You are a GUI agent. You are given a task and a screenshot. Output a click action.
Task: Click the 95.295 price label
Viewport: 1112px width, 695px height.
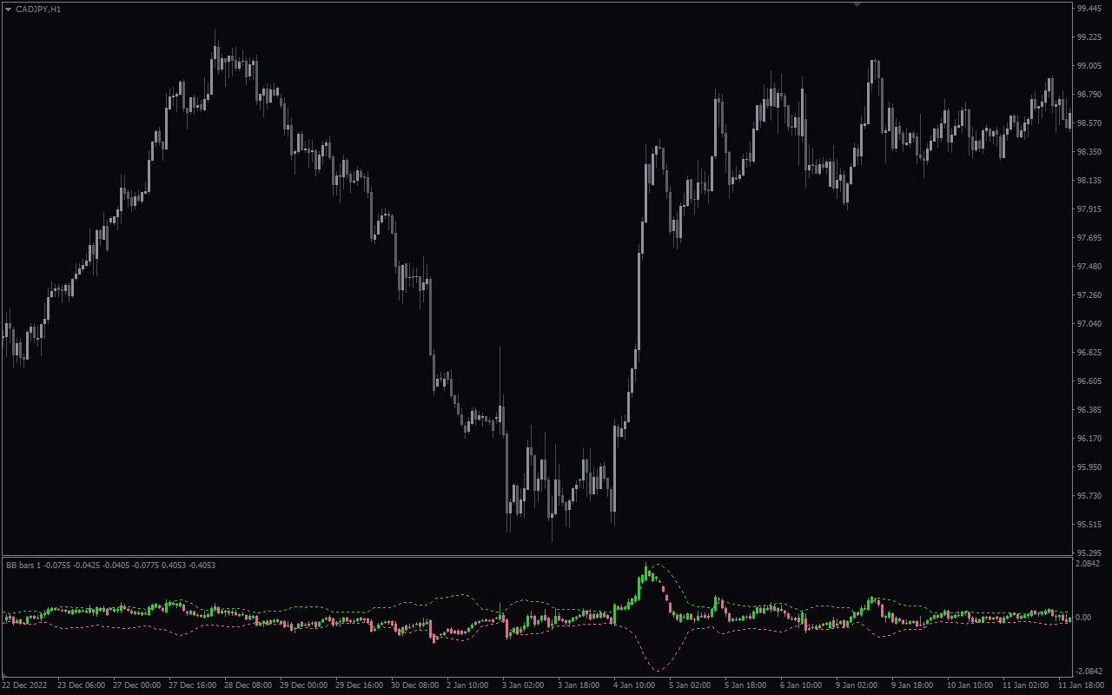1089,553
